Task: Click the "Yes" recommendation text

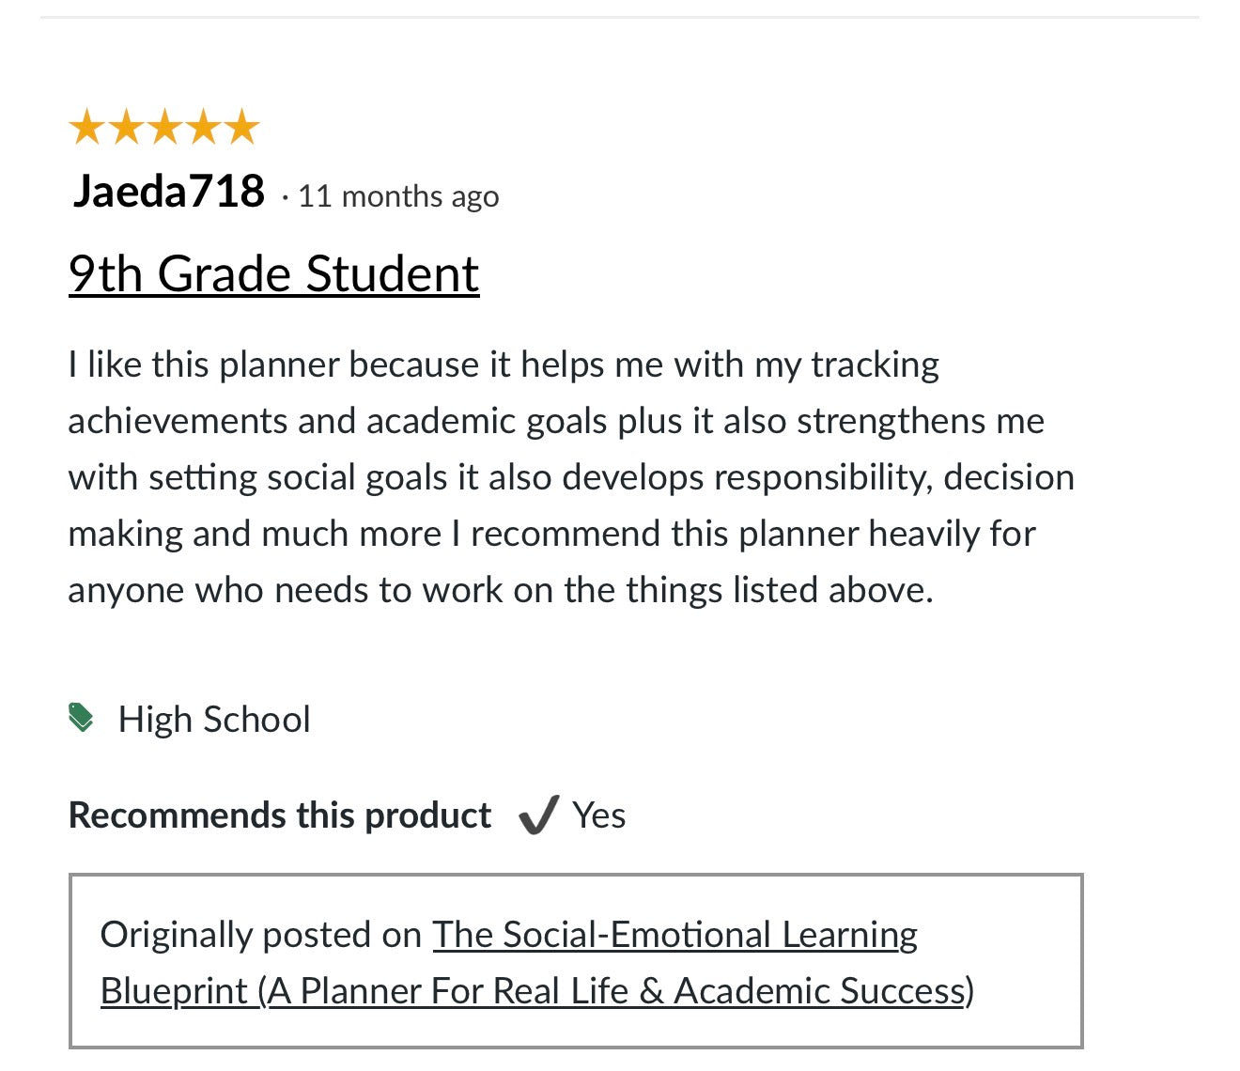Action: [599, 815]
